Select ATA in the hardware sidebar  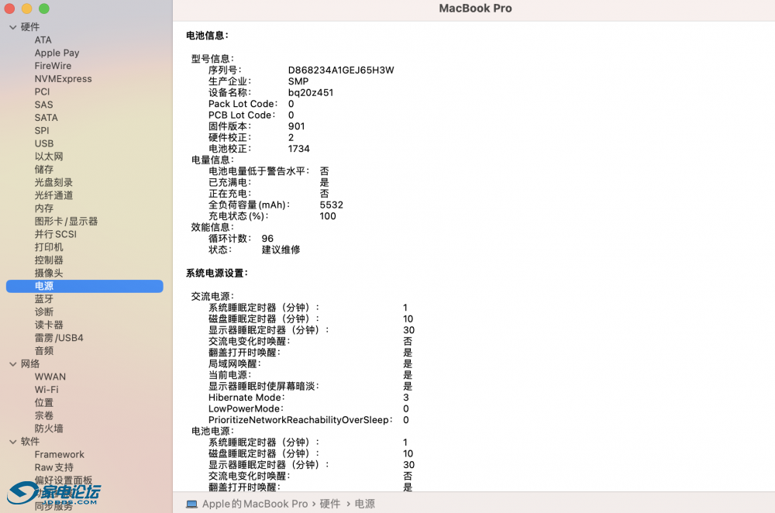43,40
